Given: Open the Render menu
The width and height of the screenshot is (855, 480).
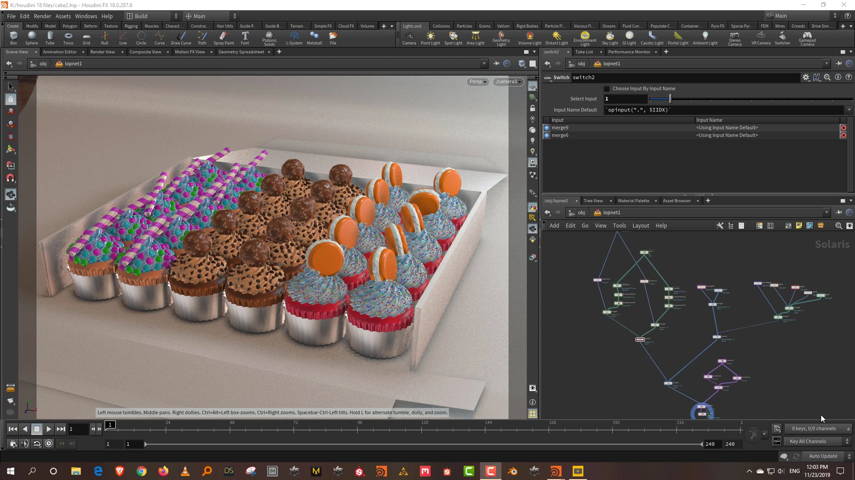Looking at the screenshot, I should [x=42, y=16].
